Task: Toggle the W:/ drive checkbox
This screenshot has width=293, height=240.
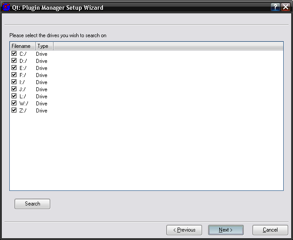Action: click(14, 103)
